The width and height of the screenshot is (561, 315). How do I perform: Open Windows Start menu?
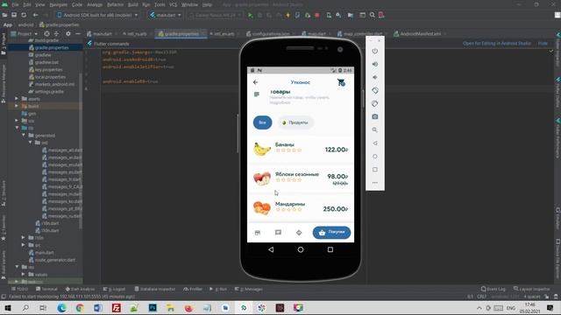pos(7,308)
